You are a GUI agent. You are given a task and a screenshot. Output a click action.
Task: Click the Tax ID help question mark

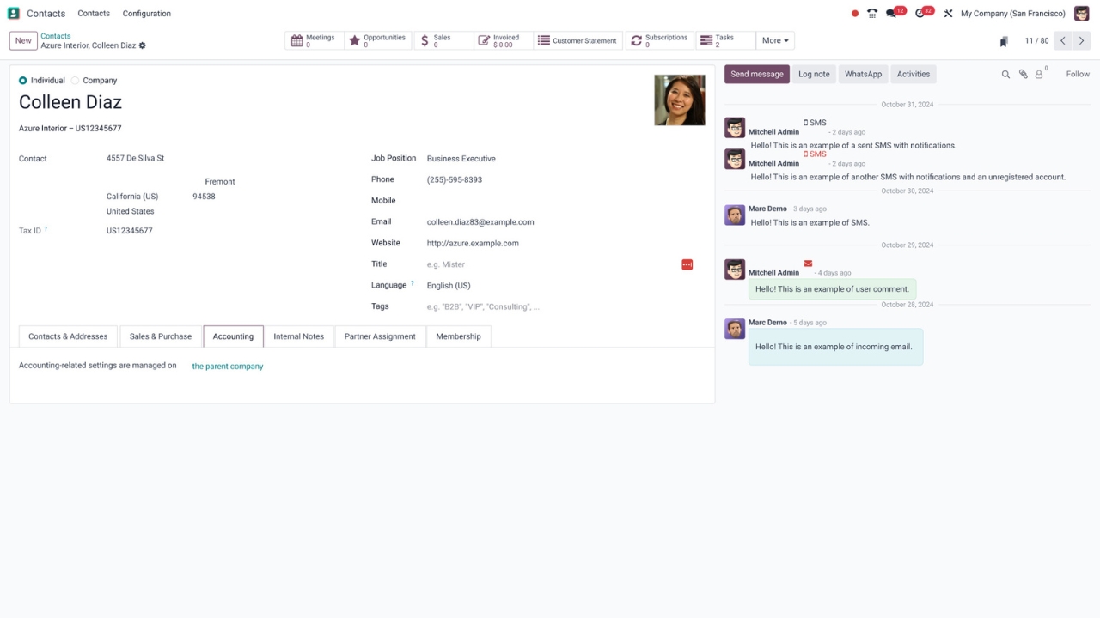click(x=46, y=229)
